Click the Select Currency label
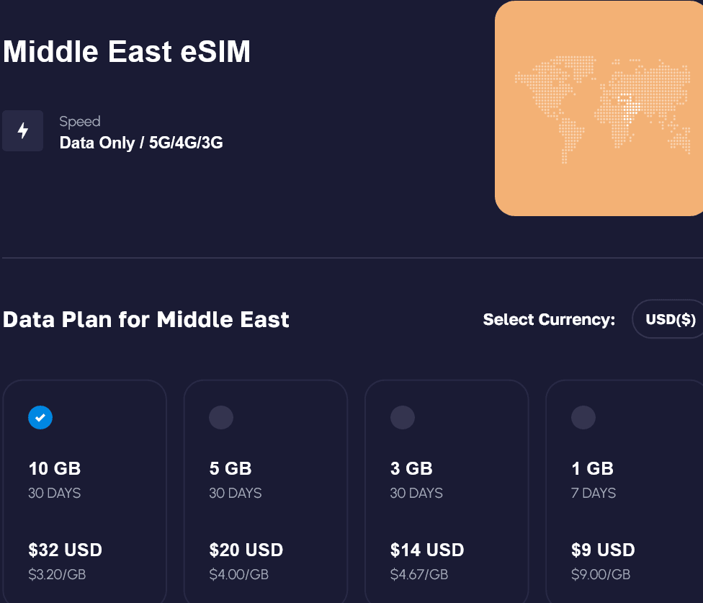This screenshot has width=703, height=603. coord(549,319)
